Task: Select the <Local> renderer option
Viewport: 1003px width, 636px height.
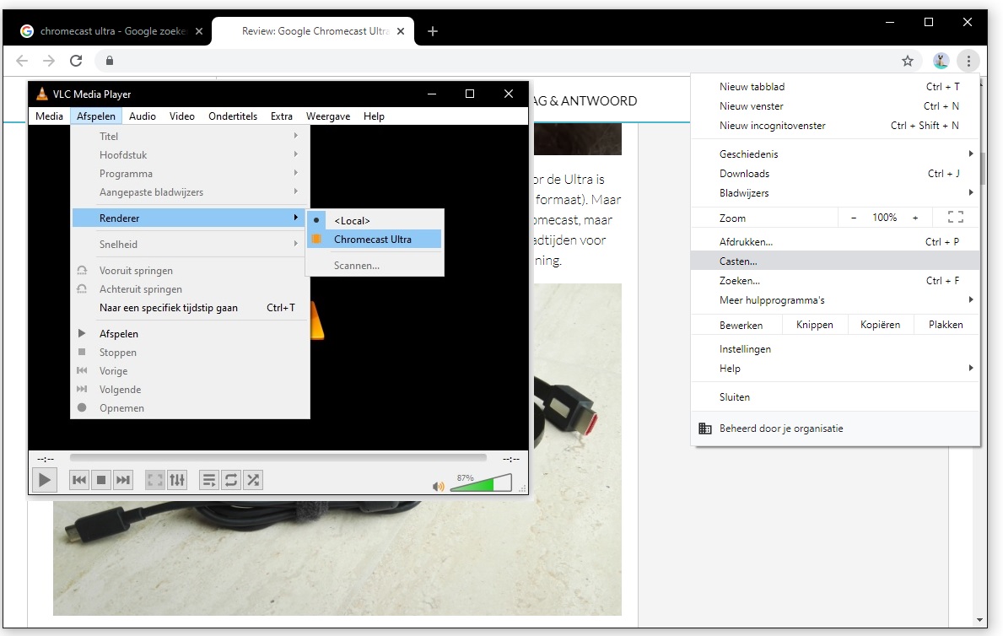Action: [352, 220]
